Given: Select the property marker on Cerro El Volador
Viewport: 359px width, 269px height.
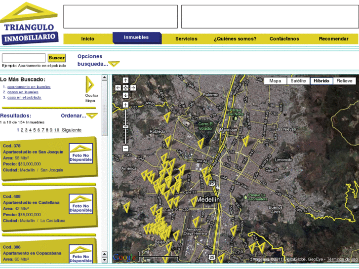Looking at the screenshot, I should coord(201,143).
